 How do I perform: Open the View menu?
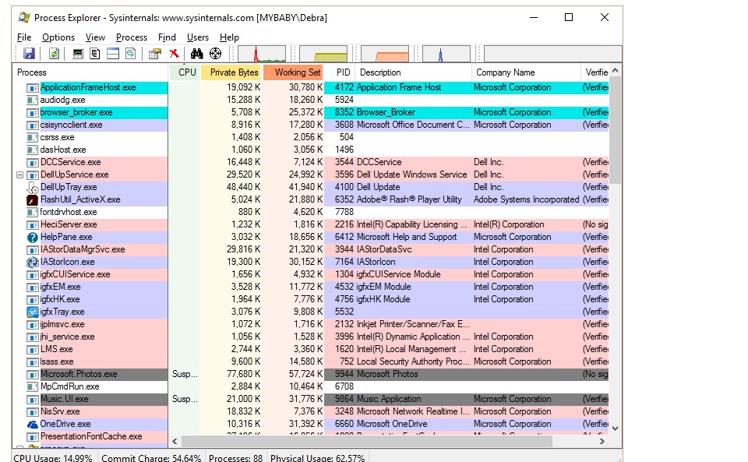pyautogui.click(x=95, y=37)
